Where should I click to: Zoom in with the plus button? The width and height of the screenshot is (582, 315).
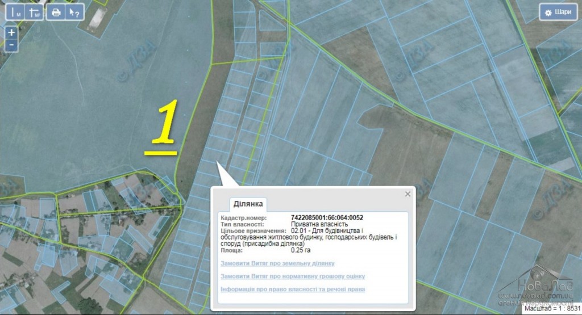click(x=12, y=33)
